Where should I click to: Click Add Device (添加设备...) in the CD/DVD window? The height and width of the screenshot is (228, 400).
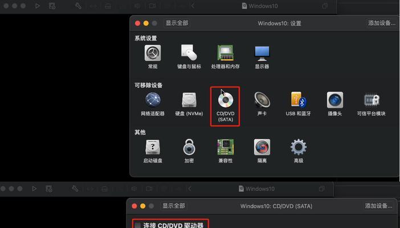[378, 206]
